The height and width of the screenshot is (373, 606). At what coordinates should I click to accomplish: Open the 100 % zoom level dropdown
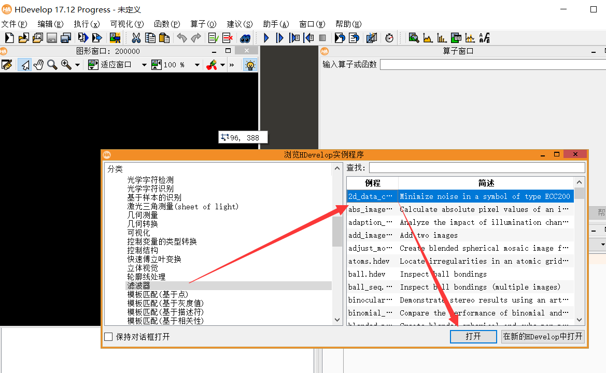tap(197, 64)
